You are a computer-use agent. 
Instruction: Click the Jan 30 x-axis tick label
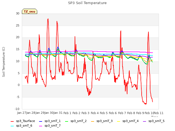(x=49, y=113)
